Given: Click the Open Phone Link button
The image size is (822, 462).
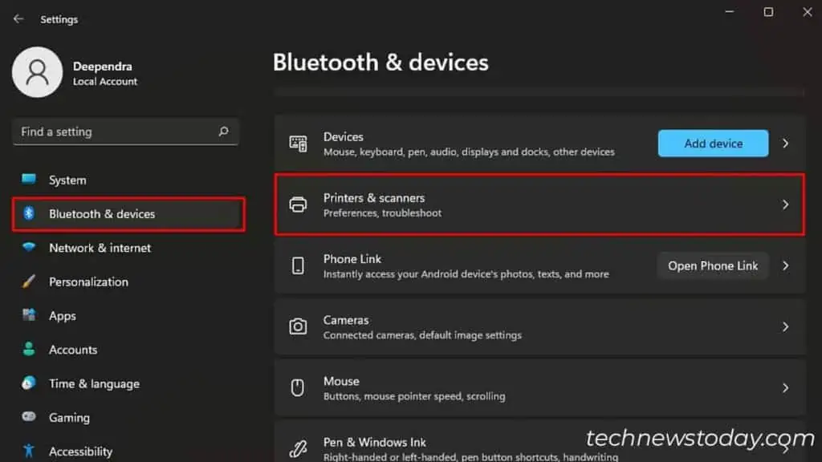Looking at the screenshot, I should (x=713, y=265).
